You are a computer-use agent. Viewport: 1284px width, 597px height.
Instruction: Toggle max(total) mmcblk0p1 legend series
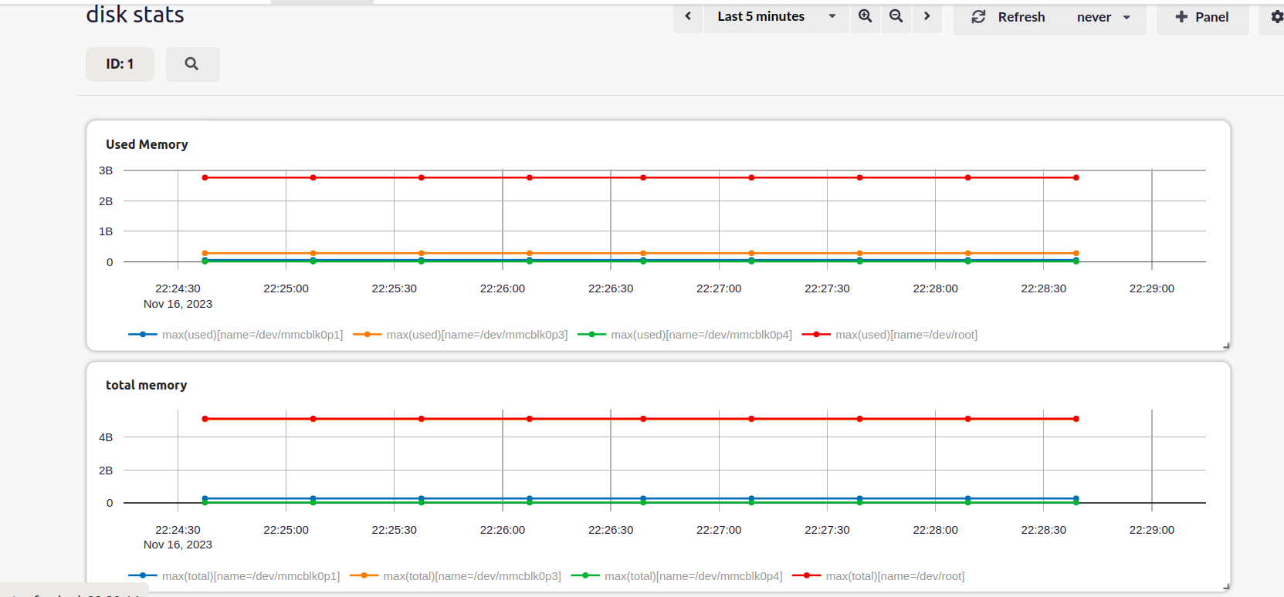point(234,576)
